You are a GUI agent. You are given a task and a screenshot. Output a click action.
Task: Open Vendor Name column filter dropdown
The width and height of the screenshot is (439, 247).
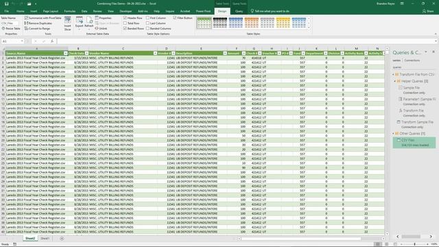click(x=155, y=54)
